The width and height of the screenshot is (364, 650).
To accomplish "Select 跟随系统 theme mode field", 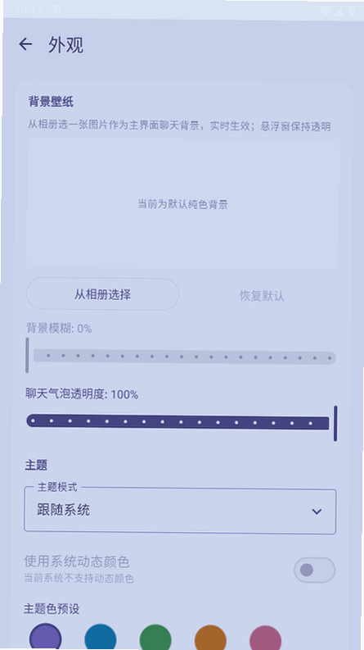I will pos(180,511).
